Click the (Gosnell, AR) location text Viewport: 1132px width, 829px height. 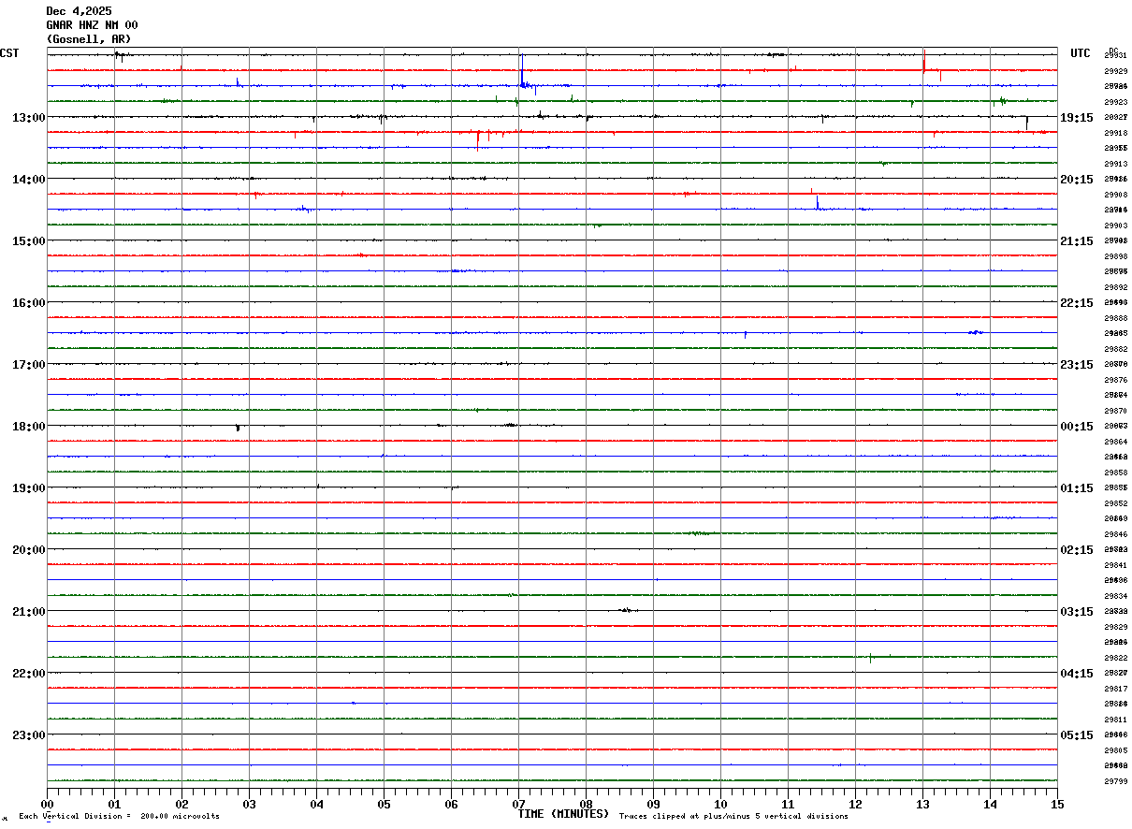pyautogui.click(x=89, y=39)
